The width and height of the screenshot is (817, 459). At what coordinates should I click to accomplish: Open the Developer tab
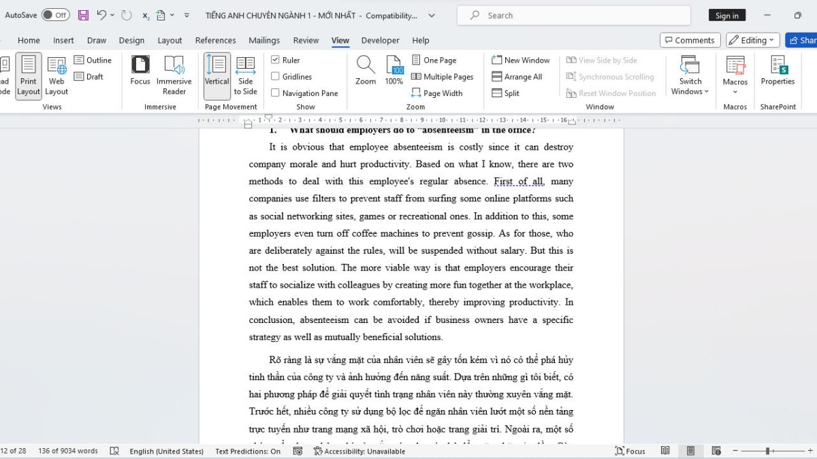click(380, 40)
